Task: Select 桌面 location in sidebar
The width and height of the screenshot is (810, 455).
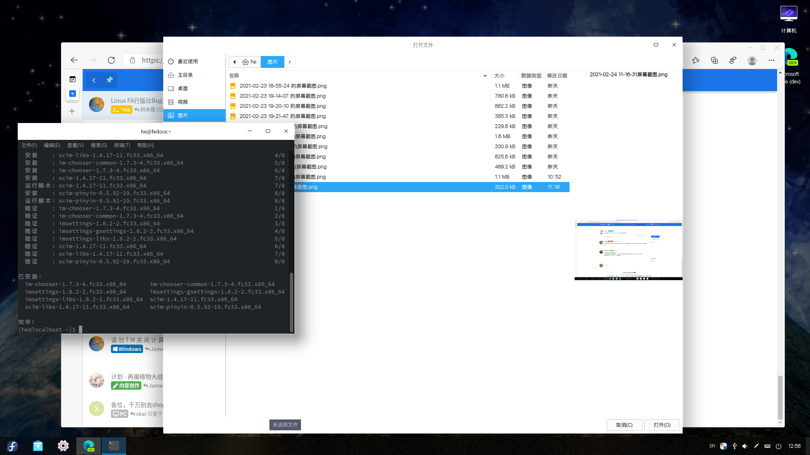Action: click(x=182, y=88)
